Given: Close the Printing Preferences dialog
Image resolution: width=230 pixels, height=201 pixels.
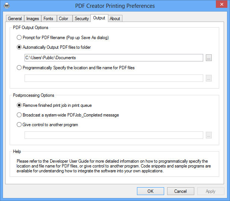Looking at the screenshot, I should tap(221, 5).
